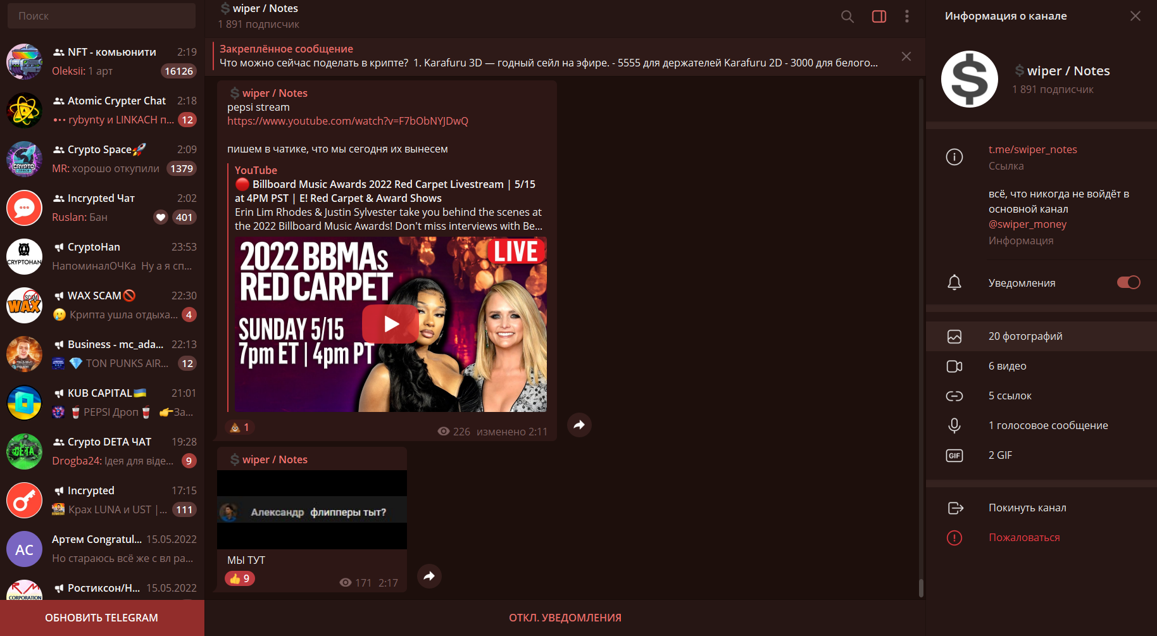Forward the pepsi stream post
The width and height of the screenshot is (1157, 636).
pos(579,425)
